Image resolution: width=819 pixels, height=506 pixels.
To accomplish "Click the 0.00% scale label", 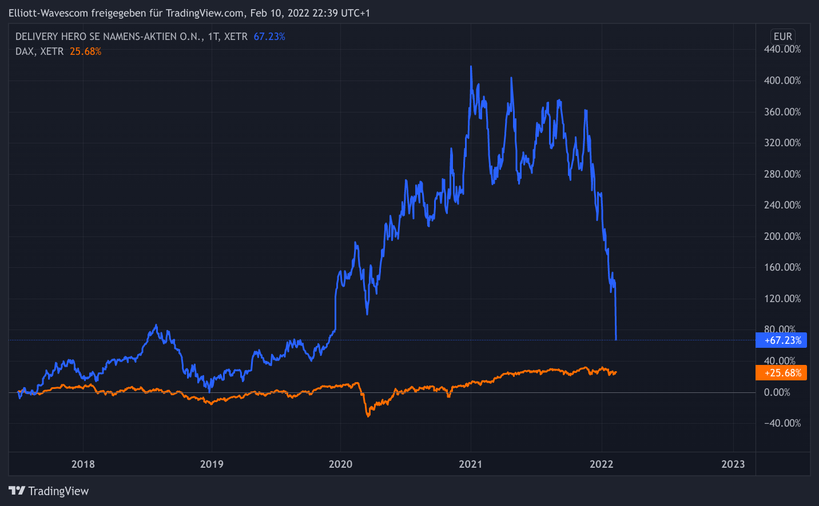I will pos(777,392).
